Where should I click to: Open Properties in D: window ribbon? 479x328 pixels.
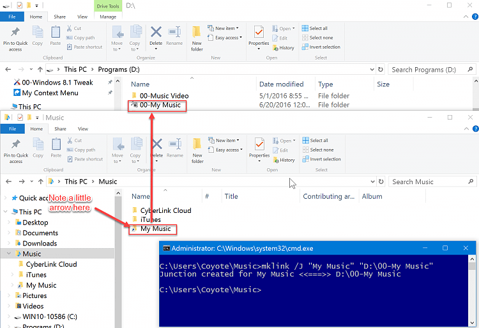pyautogui.click(x=259, y=38)
